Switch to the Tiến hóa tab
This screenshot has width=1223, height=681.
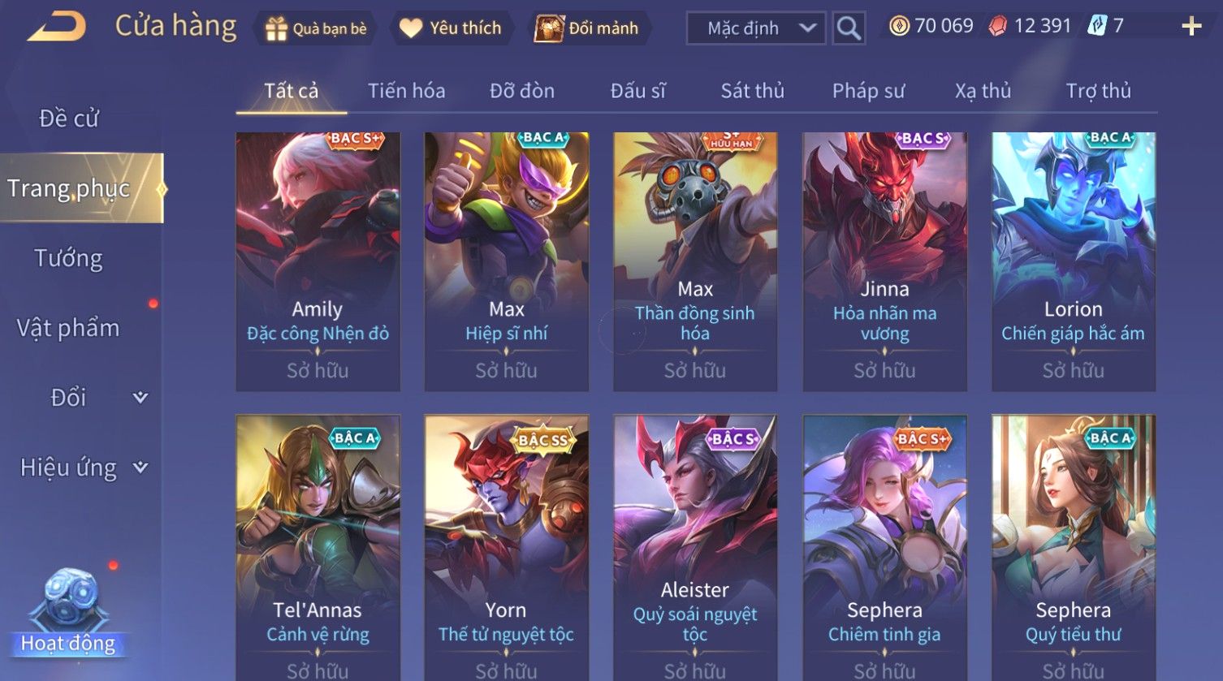pos(406,91)
